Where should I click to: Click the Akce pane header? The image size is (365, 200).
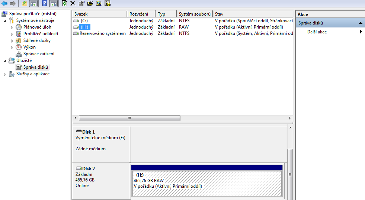coord(330,14)
